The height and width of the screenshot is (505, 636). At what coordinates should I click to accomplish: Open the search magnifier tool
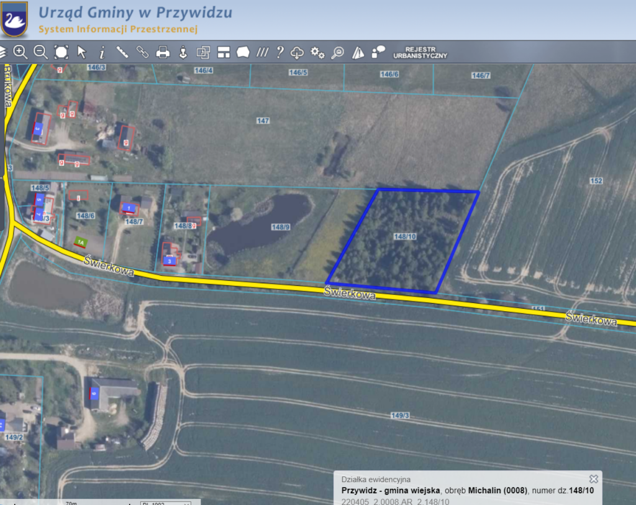coord(338,53)
